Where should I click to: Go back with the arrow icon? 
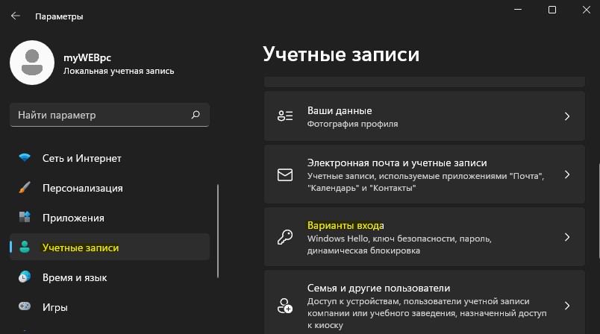(x=16, y=16)
